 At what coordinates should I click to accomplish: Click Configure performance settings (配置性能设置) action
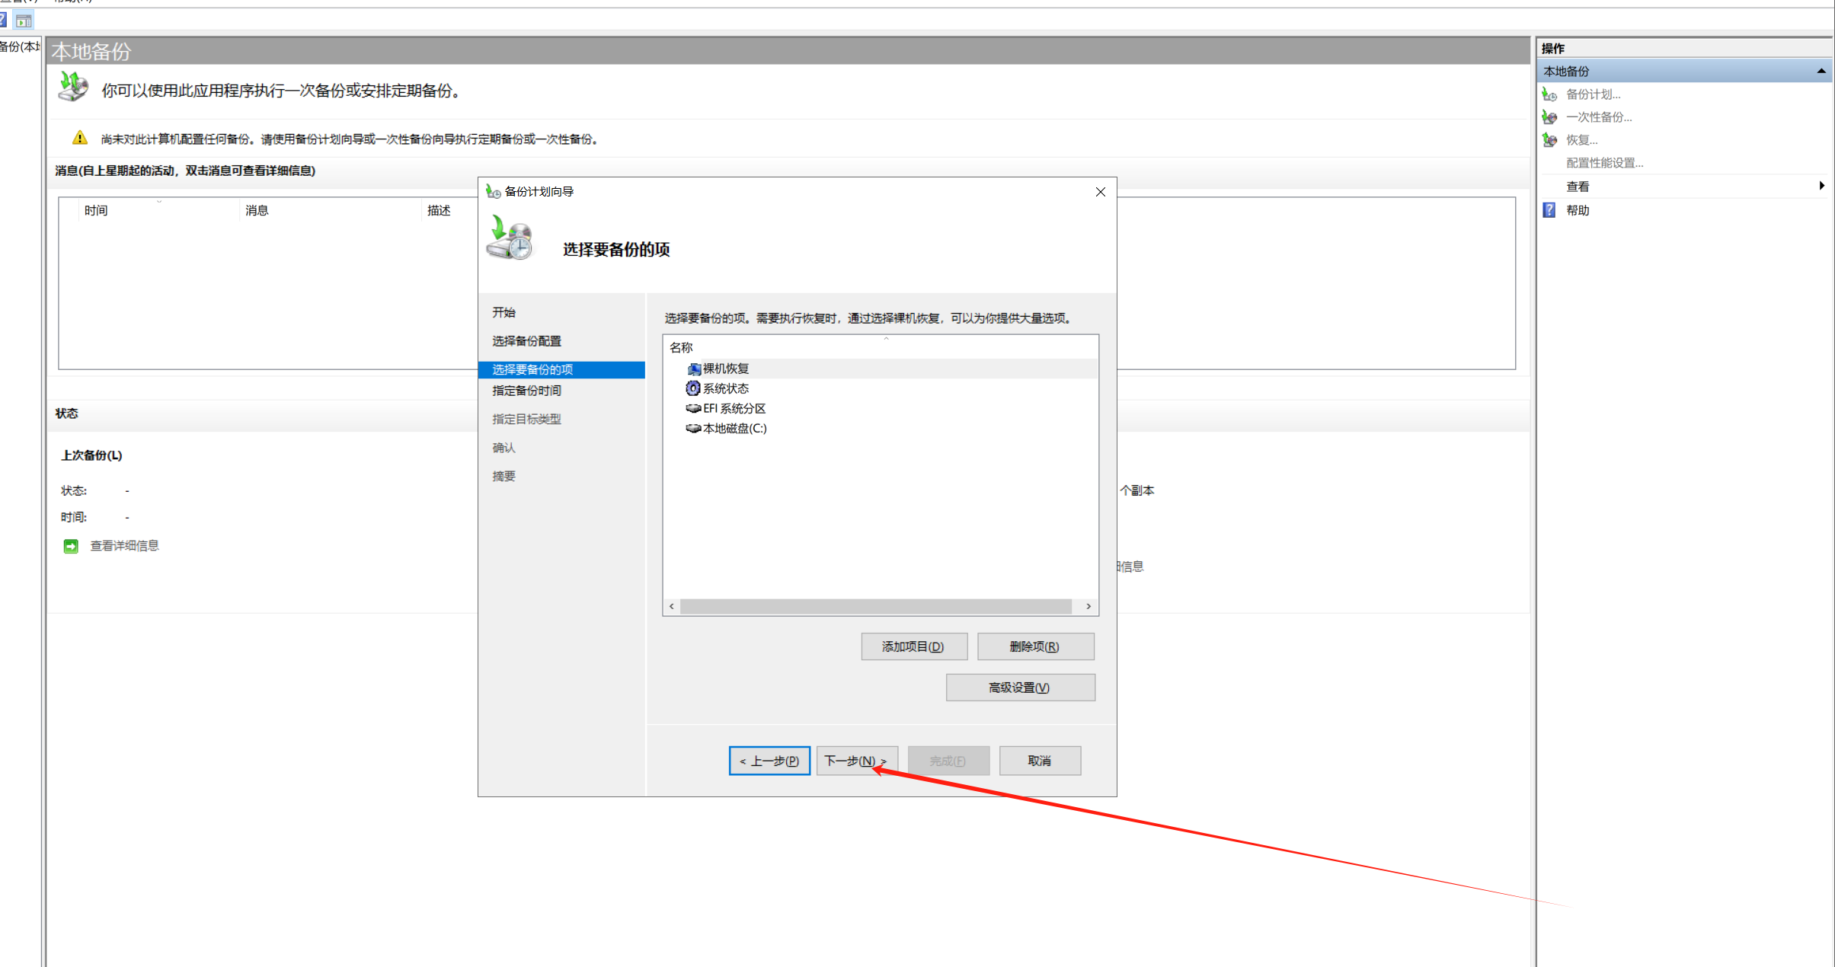coord(1604,163)
